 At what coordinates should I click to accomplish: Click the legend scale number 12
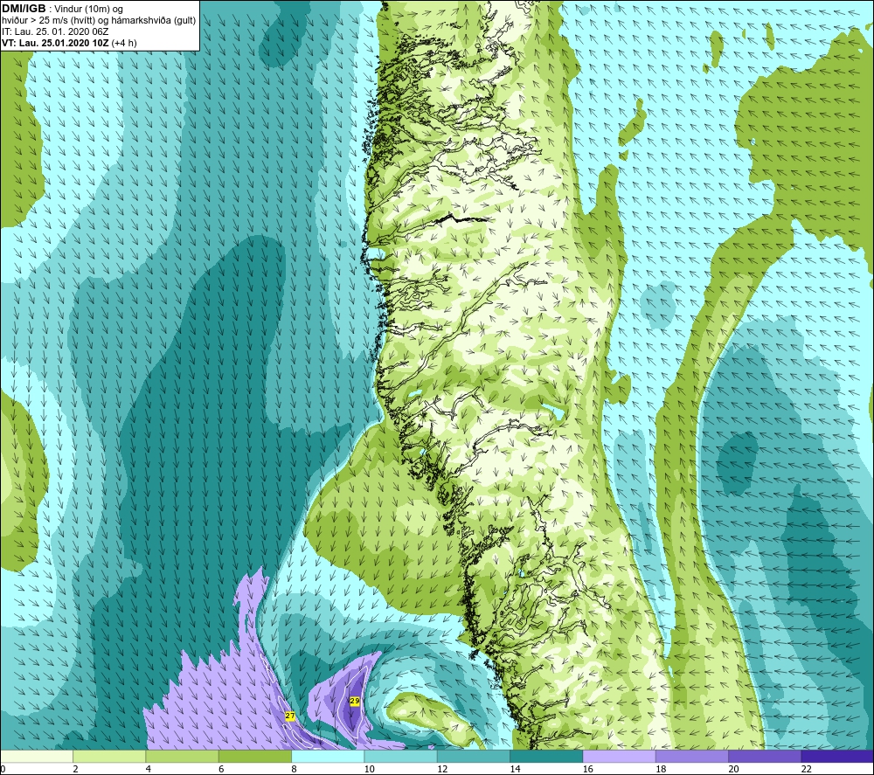[442, 769]
